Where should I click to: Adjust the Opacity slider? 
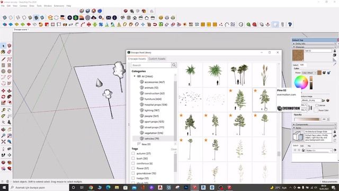(307, 119)
